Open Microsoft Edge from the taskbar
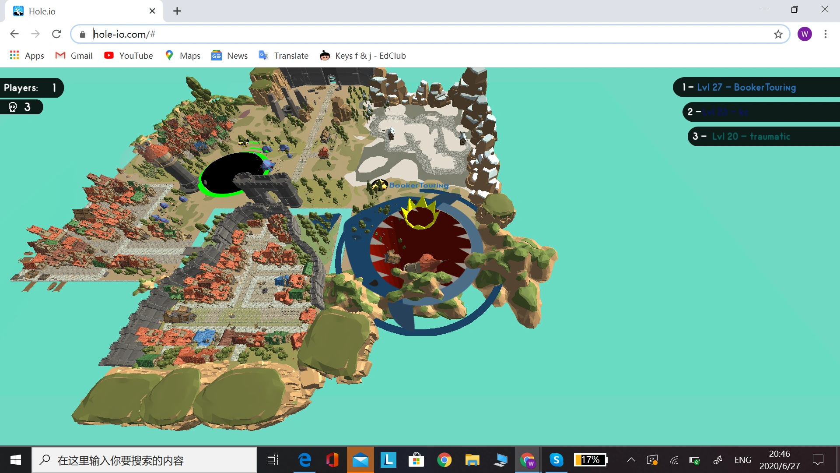 (304, 460)
